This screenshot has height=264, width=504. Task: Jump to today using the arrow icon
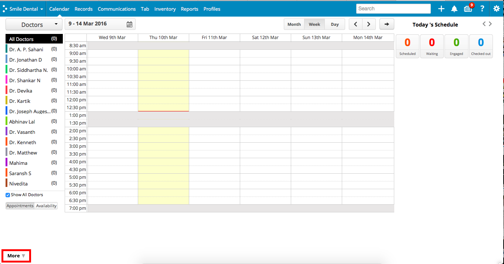(x=386, y=24)
